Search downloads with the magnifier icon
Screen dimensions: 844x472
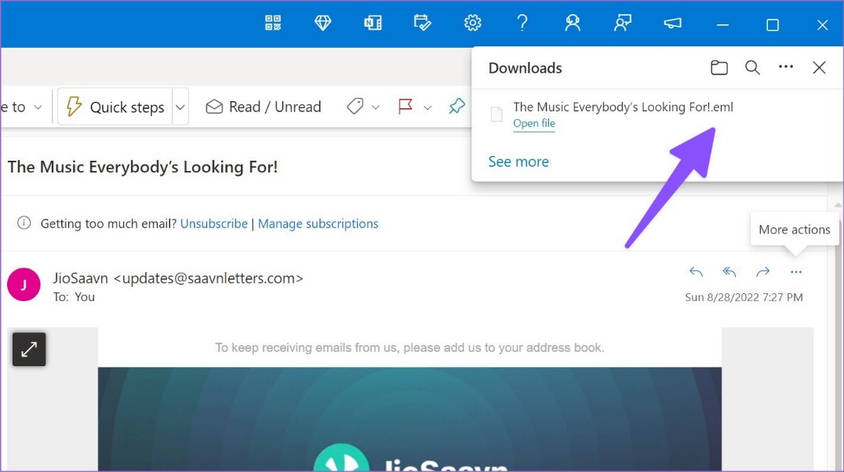pyautogui.click(x=752, y=68)
